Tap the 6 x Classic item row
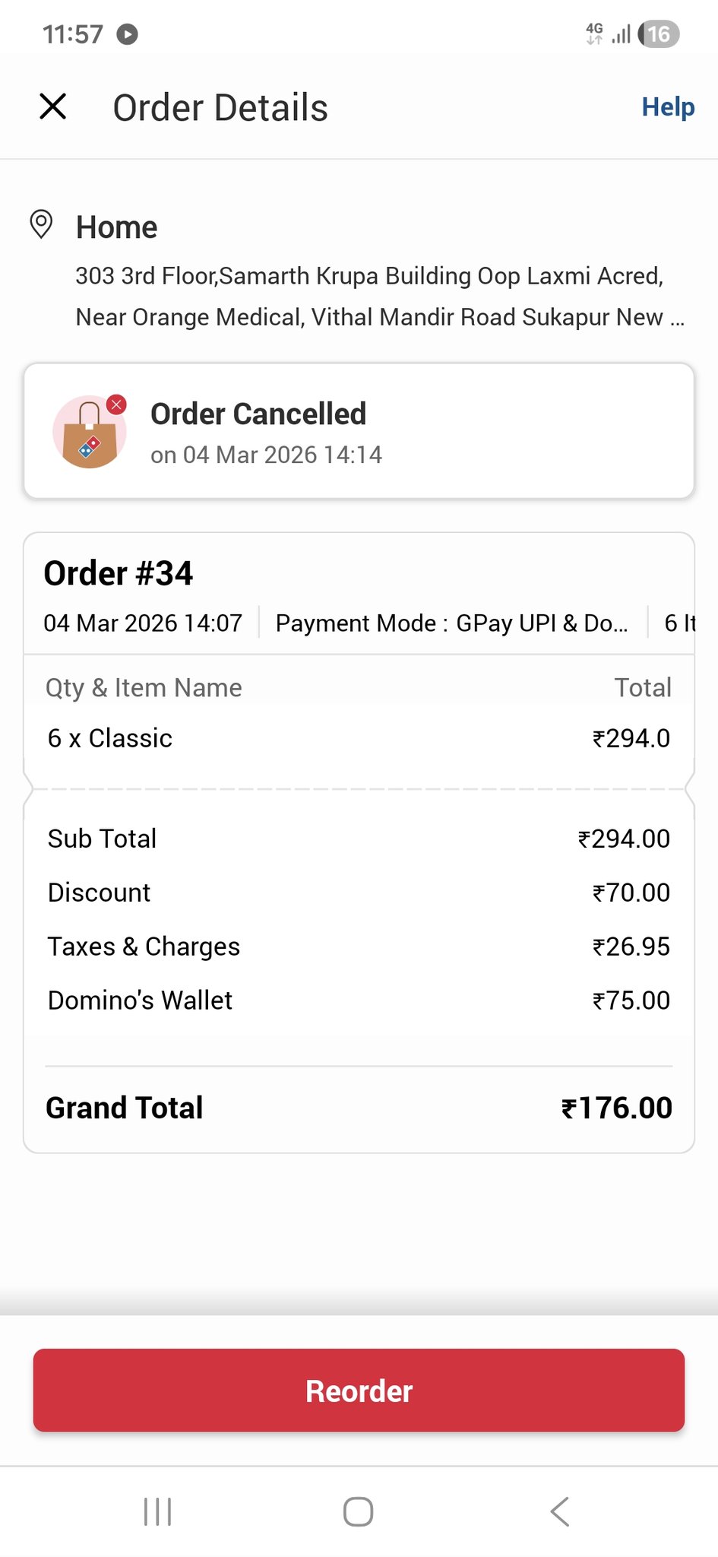The width and height of the screenshot is (718, 1557). (359, 738)
